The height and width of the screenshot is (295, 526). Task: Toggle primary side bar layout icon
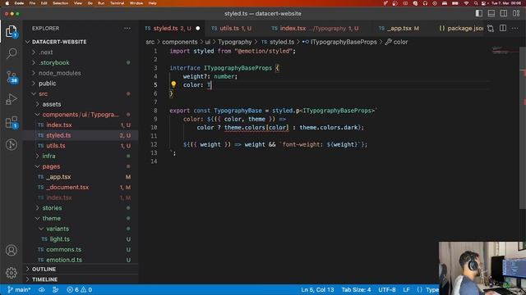coord(479,13)
